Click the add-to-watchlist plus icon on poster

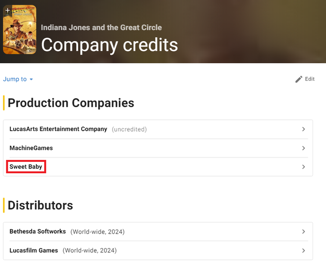pyautogui.click(x=7, y=10)
